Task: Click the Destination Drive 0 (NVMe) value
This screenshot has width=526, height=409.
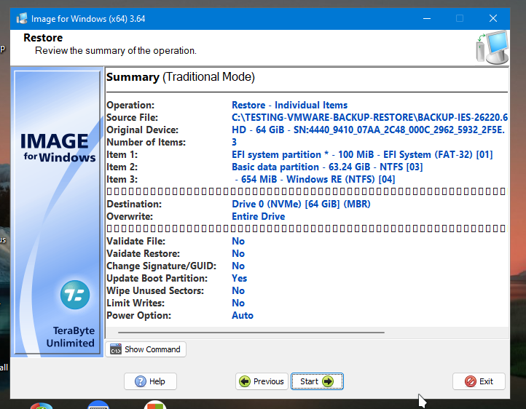Action: point(301,204)
